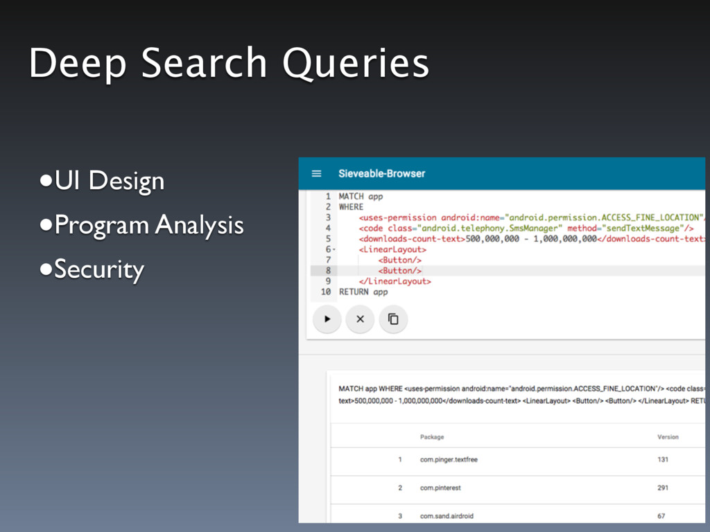Click the downloads-count-text line
The image size is (710, 532).
pyautogui.click(x=532, y=239)
